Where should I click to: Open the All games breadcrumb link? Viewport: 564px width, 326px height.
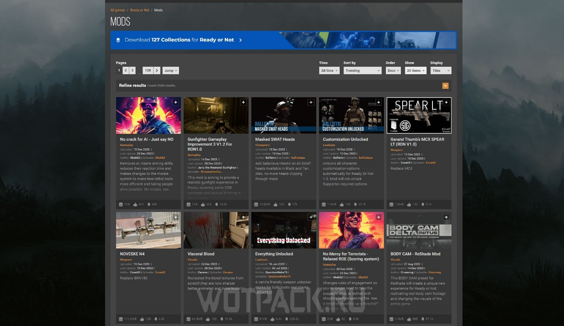coord(117,10)
